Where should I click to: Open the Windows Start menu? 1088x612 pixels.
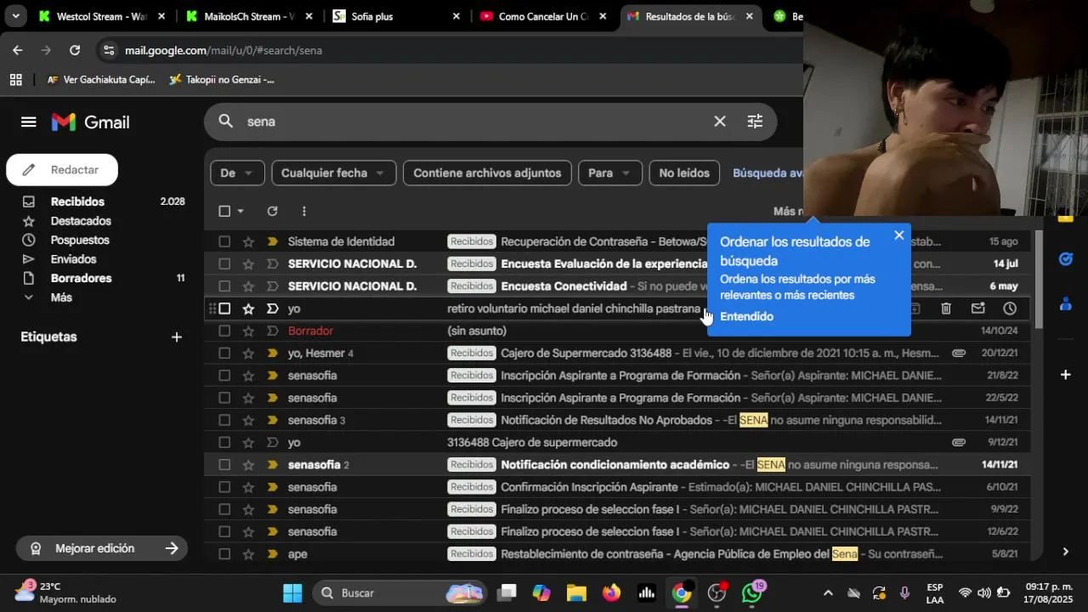click(x=292, y=592)
